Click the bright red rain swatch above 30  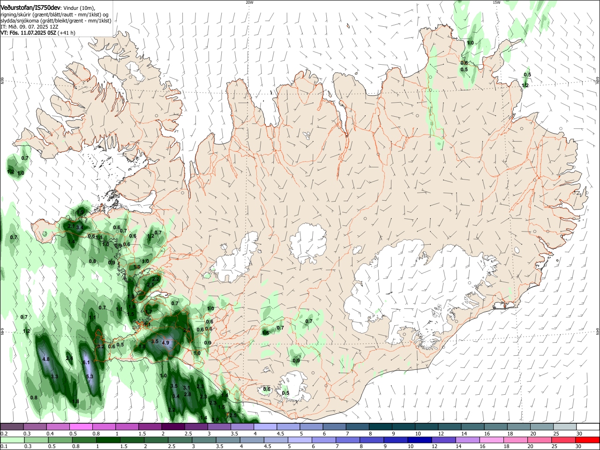tap(588, 440)
